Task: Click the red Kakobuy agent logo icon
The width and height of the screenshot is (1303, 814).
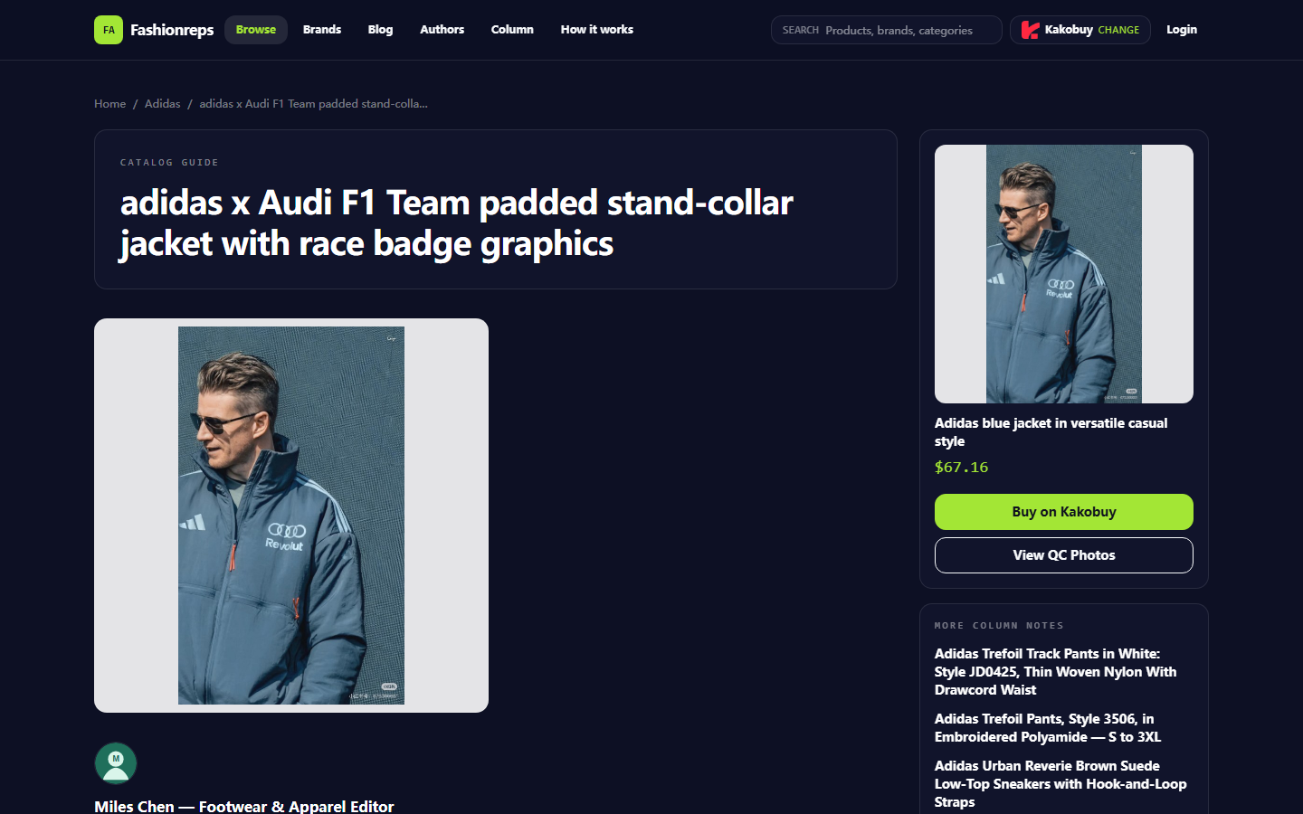Action: 1030,30
